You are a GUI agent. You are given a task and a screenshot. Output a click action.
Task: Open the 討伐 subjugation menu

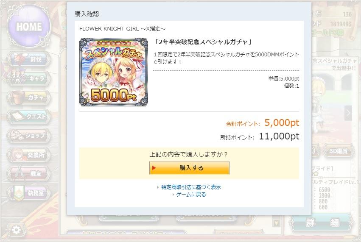pyautogui.click(x=29, y=59)
